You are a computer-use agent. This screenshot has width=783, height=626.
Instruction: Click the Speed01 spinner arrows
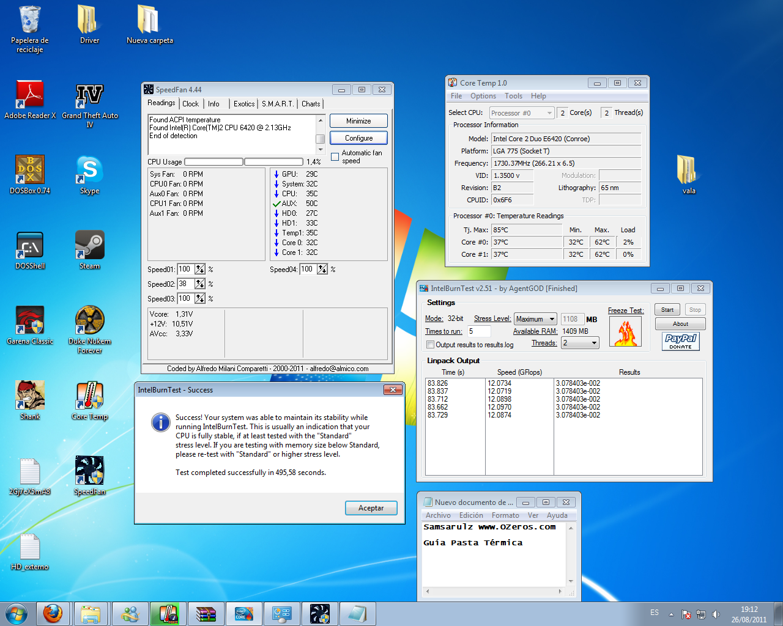tap(200, 269)
